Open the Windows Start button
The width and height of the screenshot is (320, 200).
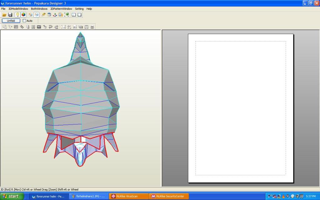12,196
